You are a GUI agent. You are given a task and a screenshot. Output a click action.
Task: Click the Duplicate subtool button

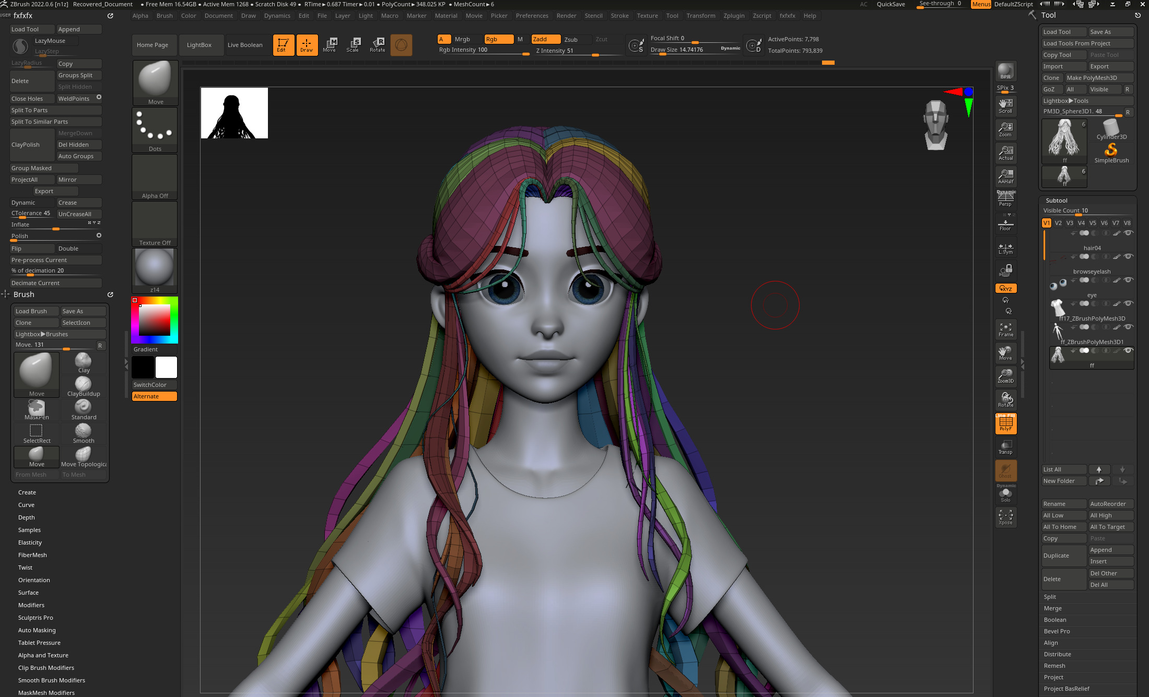tap(1064, 556)
